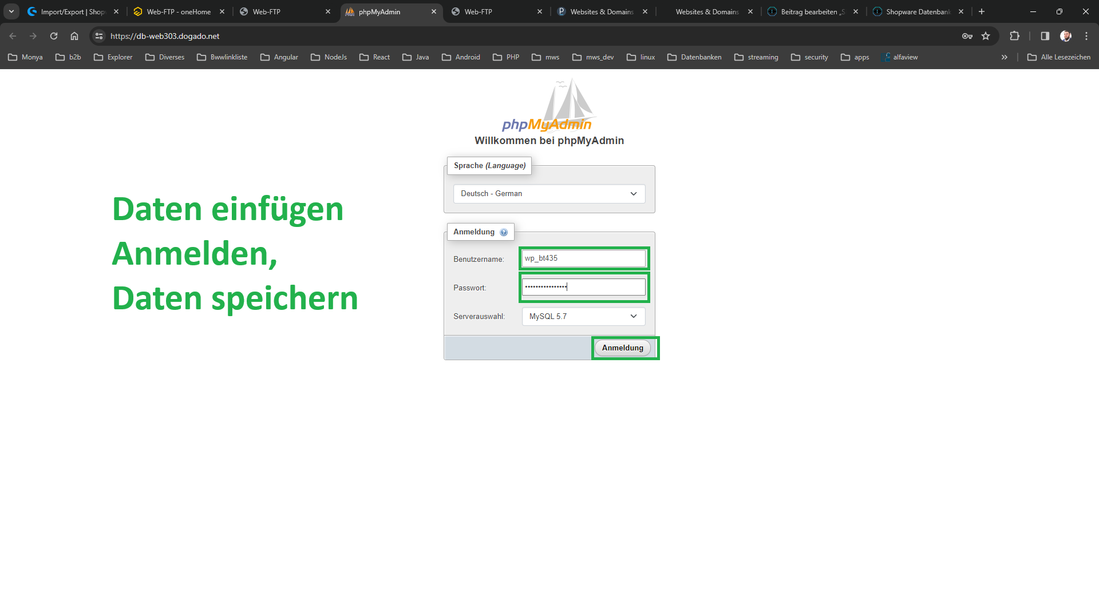Open a new browser tab
Viewport: 1099px width, 590px height.
(982, 11)
